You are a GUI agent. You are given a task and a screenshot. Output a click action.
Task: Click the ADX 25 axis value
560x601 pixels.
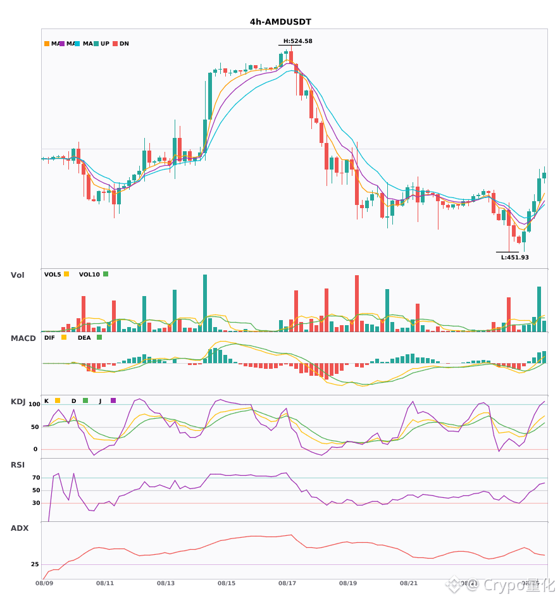pyautogui.click(x=35, y=564)
